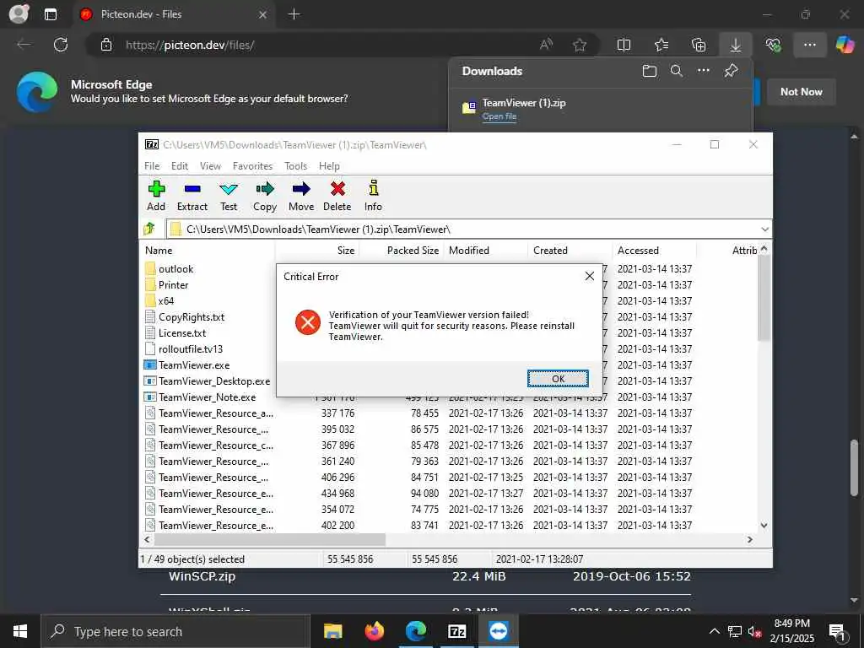864x648 pixels.
Task: Open Copilot icon in Edge
Action: point(845,45)
